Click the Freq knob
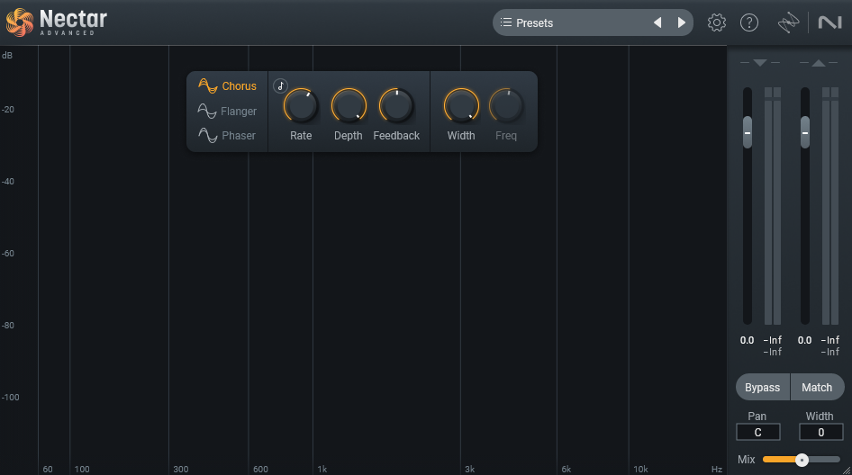Viewport: 852px width, 475px height. point(506,105)
